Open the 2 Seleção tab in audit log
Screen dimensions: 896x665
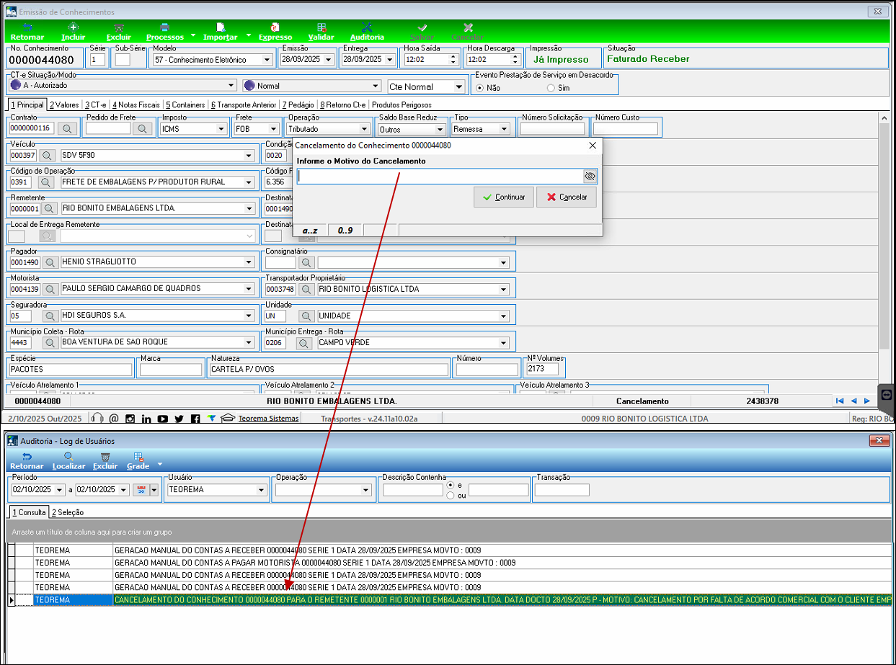(67, 512)
